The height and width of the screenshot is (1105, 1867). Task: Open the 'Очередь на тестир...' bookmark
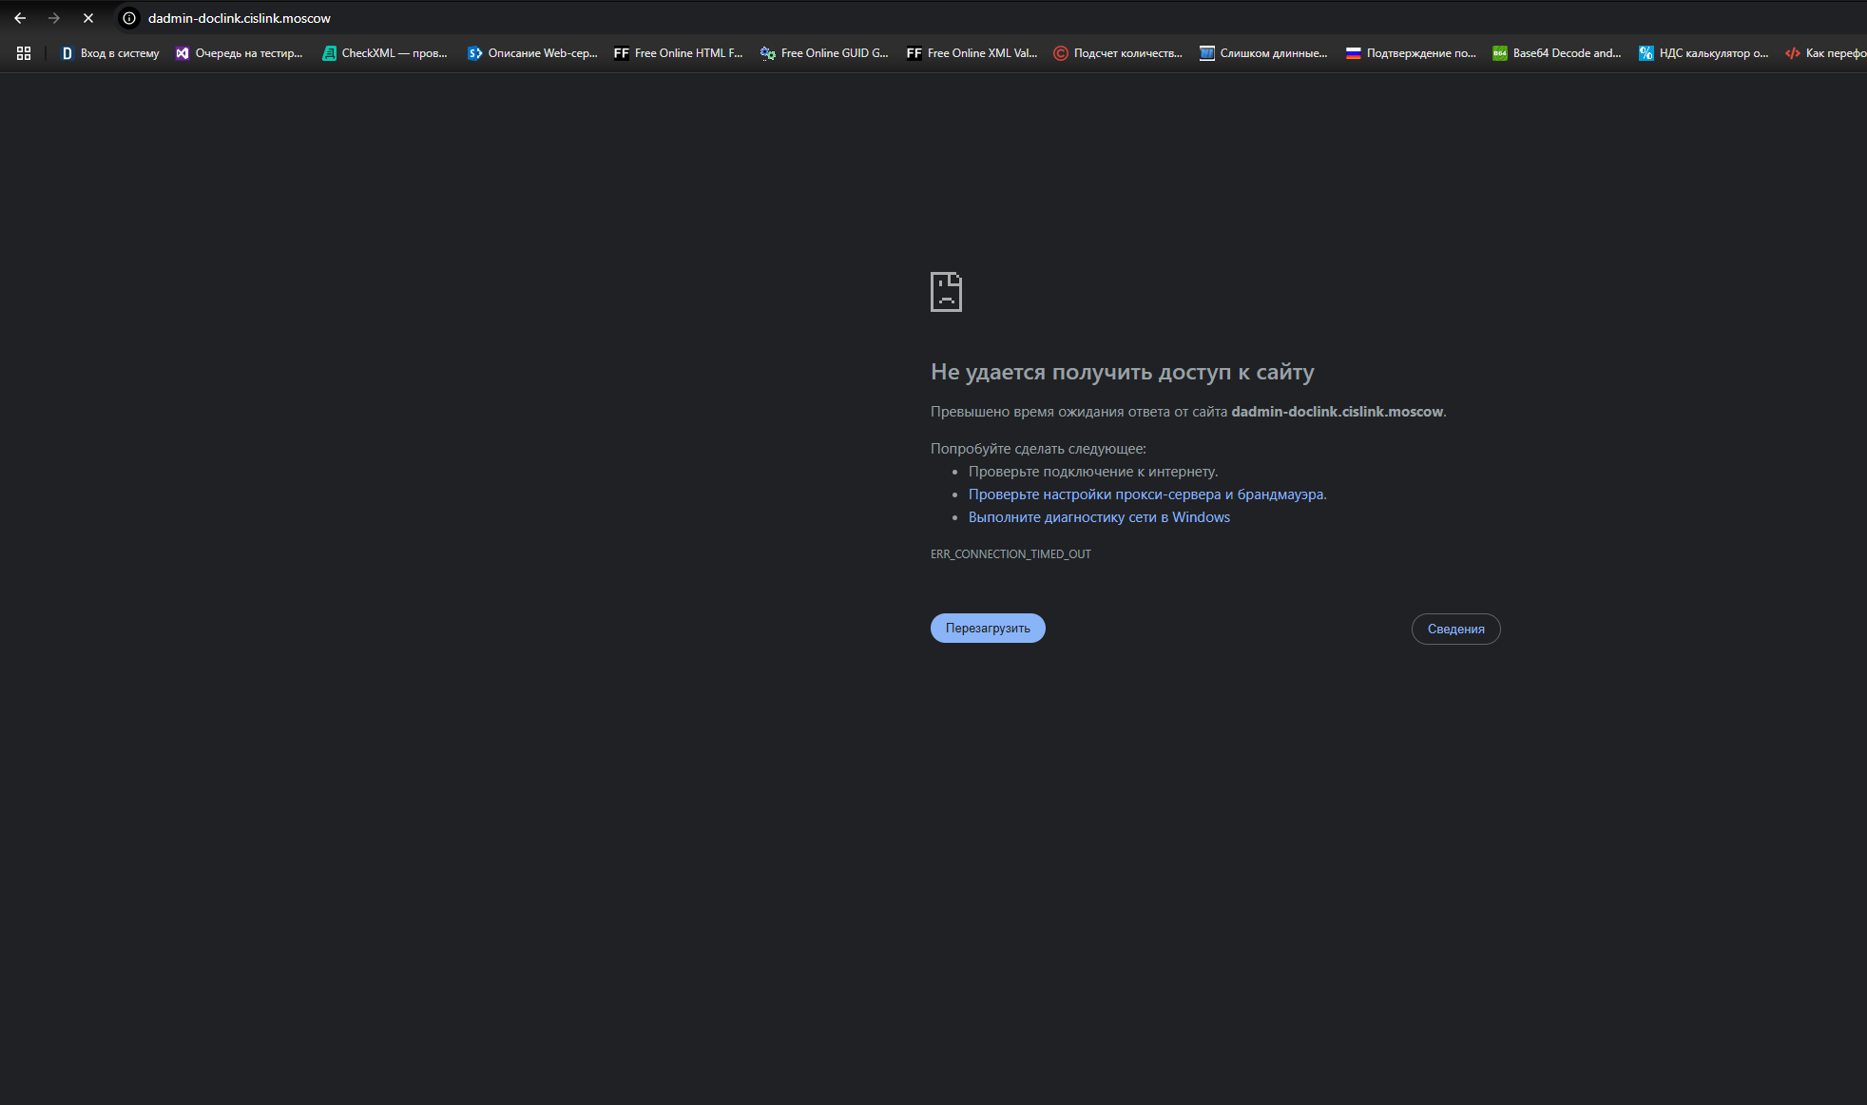pyautogui.click(x=240, y=53)
